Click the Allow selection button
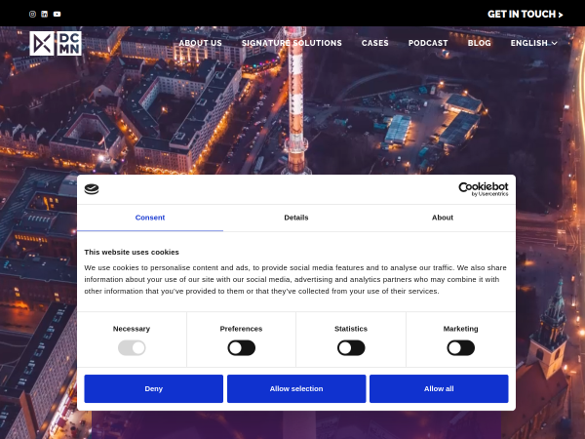The image size is (585, 439). 296,388
